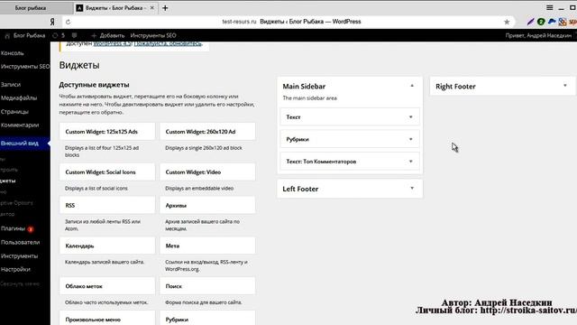Click the feather extension icon

pos(530,22)
